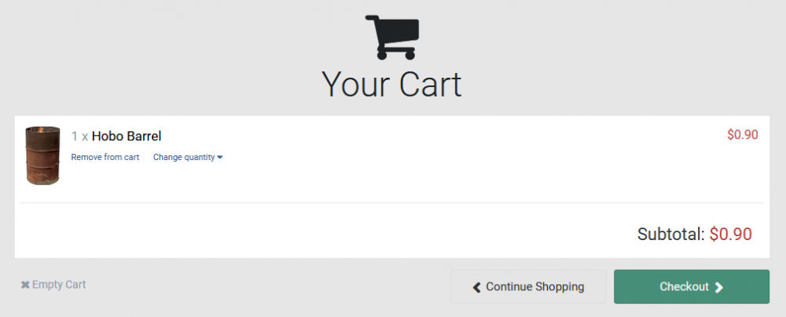Click blank white space left of Subtotal
This screenshot has height=317, width=786.
click(x=314, y=234)
